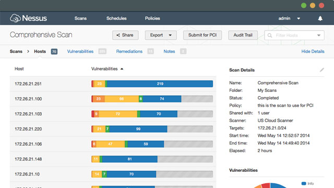Select host row 172.26.21.100

[113, 99]
